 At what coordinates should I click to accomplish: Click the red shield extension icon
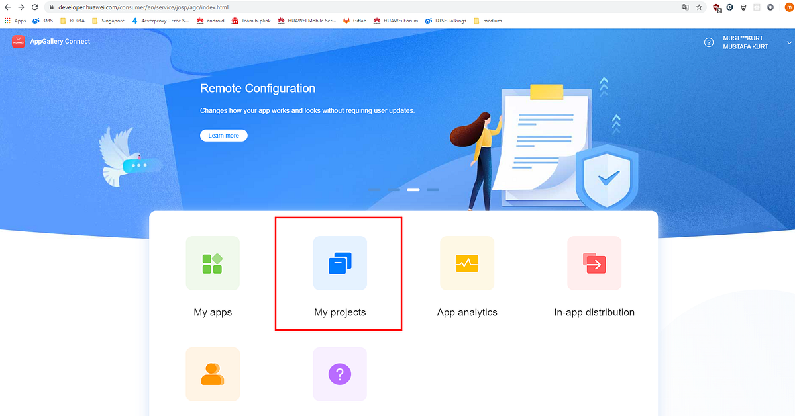(716, 7)
